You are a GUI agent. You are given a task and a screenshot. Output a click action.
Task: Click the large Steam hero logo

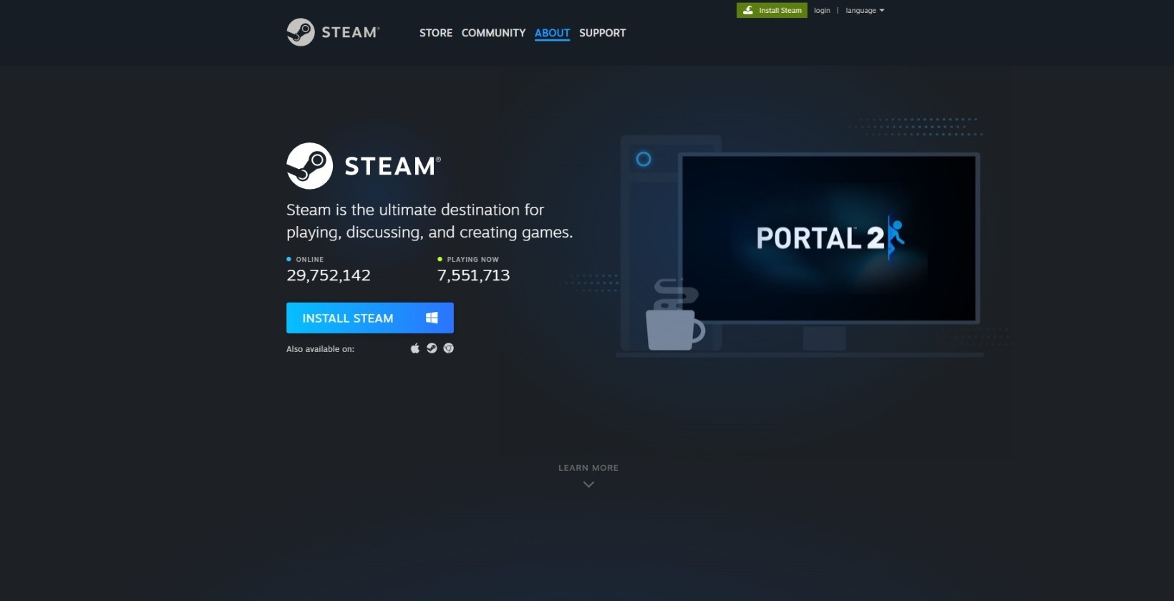364,166
